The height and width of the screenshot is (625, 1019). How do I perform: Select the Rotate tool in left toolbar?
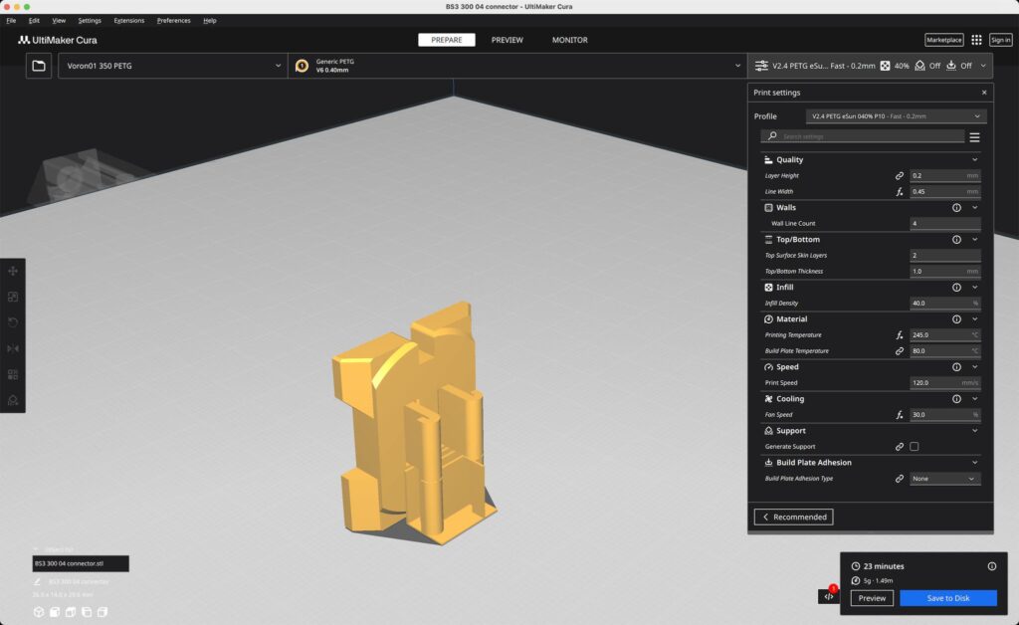click(x=13, y=322)
